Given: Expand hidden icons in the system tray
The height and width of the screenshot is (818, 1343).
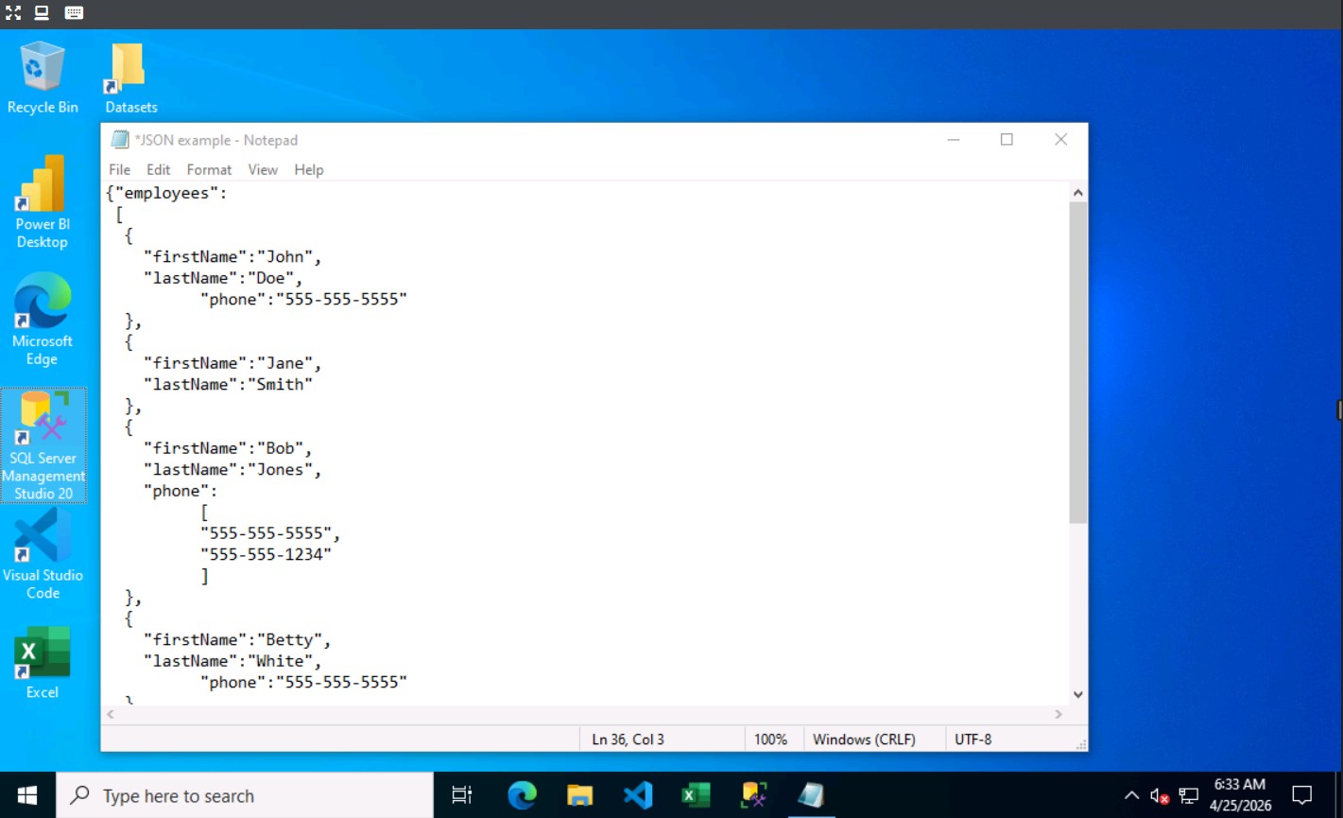Looking at the screenshot, I should click(1131, 796).
